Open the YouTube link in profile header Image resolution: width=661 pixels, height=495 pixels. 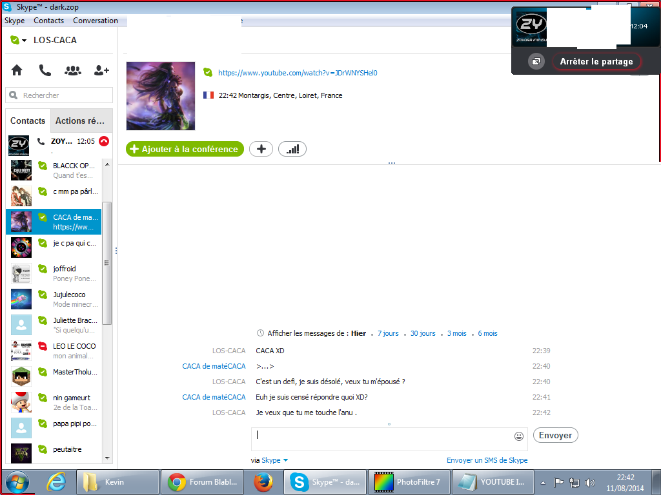click(298, 73)
